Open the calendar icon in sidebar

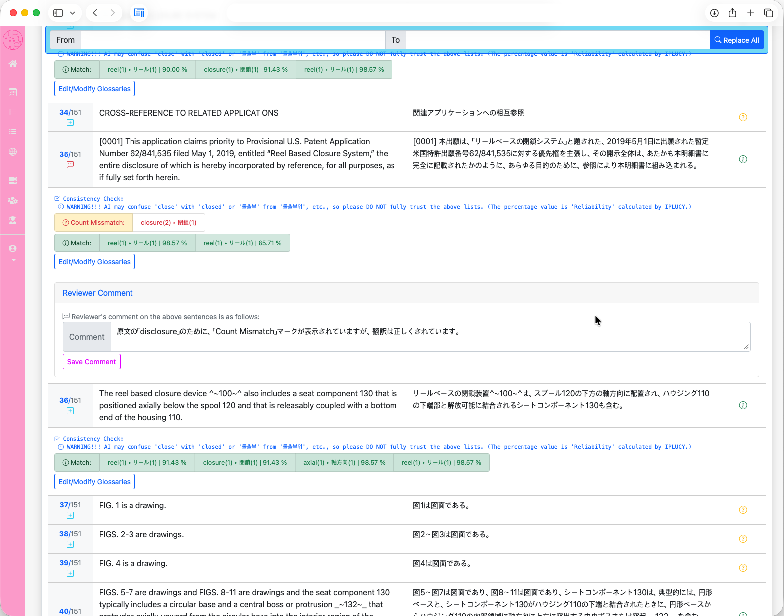(13, 92)
